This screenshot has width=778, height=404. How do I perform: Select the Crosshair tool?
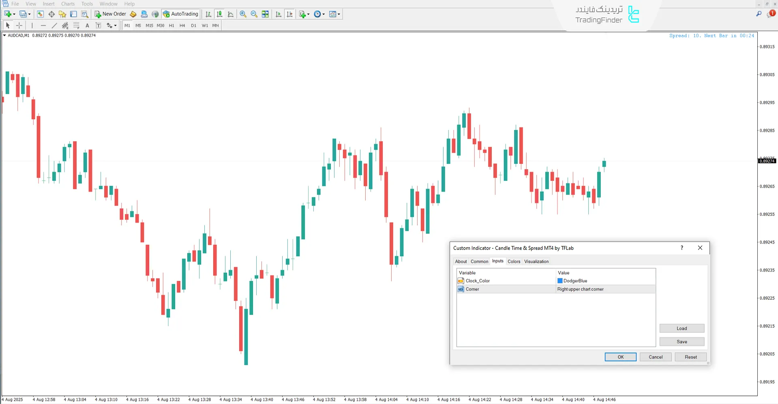19,26
